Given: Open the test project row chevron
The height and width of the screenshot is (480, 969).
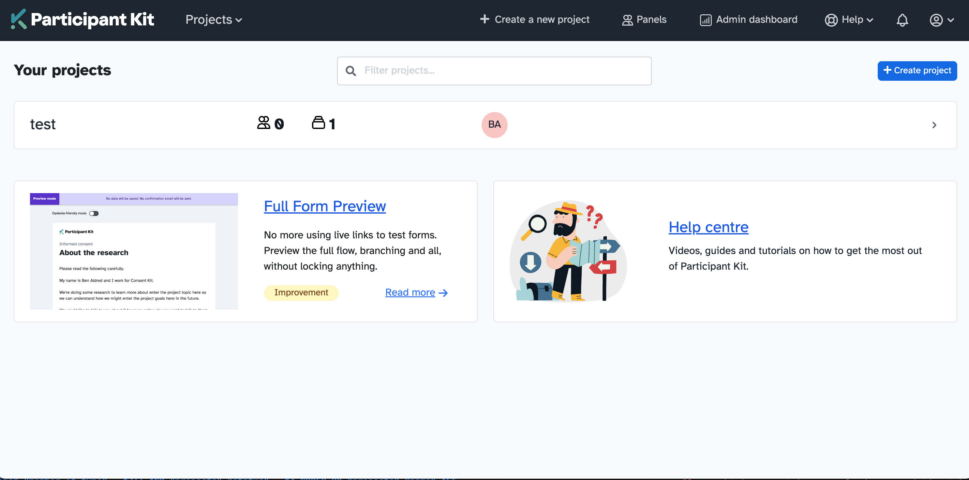Looking at the screenshot, I should coord(934,125).
